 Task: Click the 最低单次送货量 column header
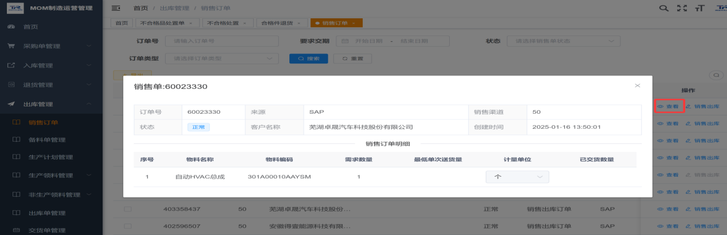438,160
